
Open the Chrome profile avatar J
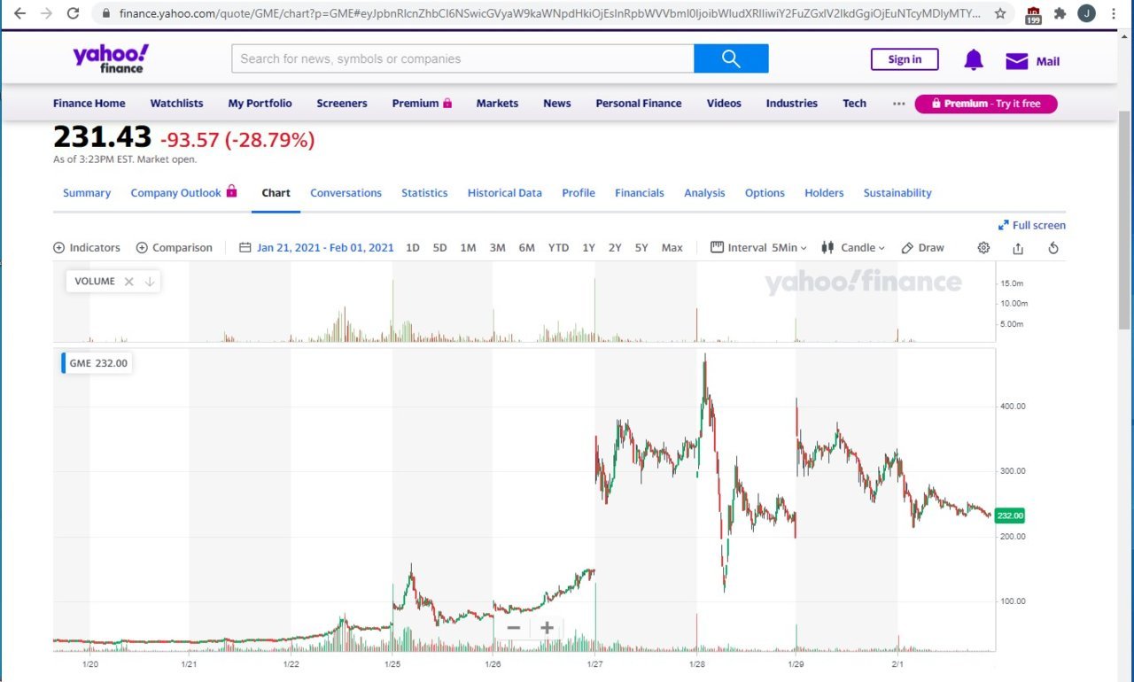pos(1086,13)
